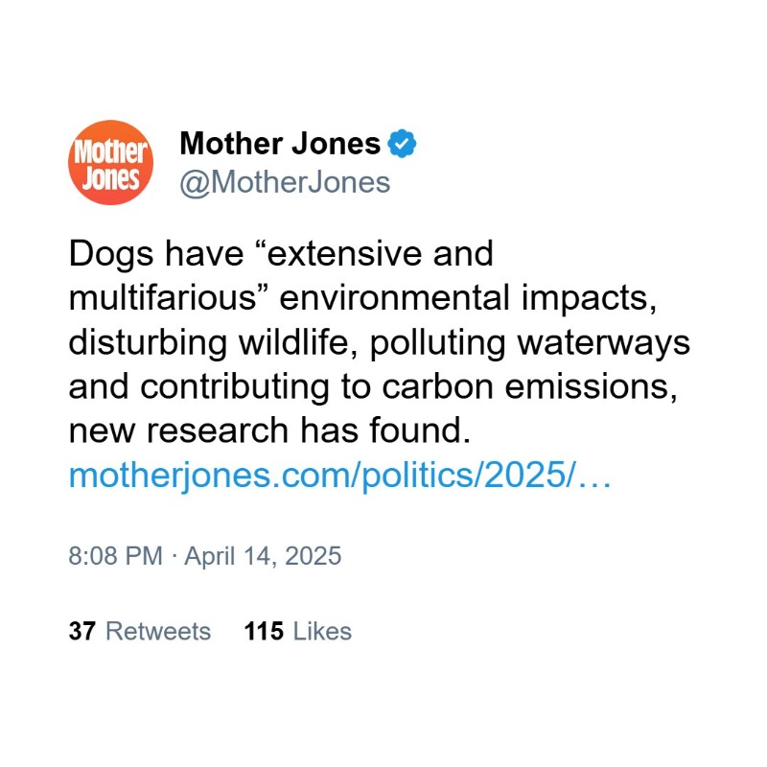Click the 8:08 PM timestamp
The image size is (767, 767).
pos(115,556)
